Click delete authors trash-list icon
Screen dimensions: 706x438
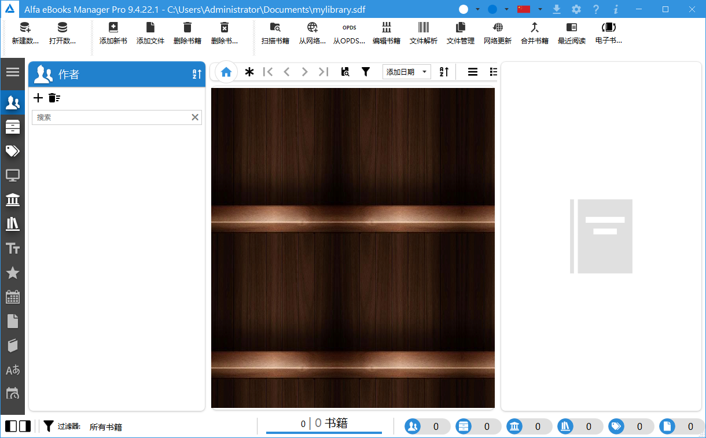[x=54, y=98]
